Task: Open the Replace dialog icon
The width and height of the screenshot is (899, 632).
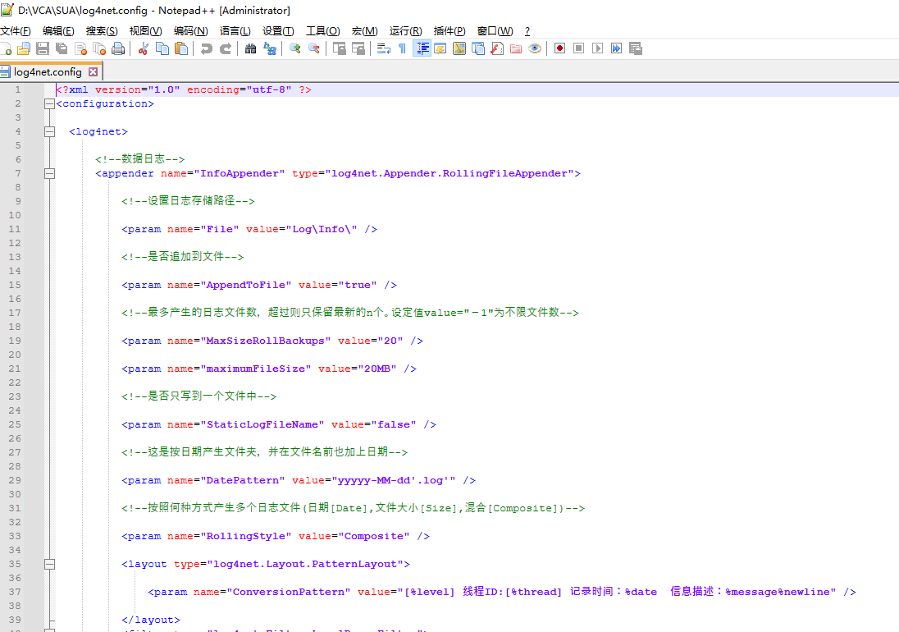Action: 270,48
